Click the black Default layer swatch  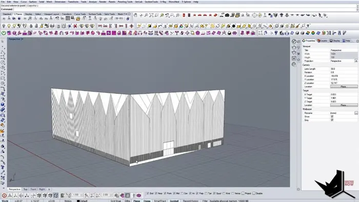click(x=78, y=201)
